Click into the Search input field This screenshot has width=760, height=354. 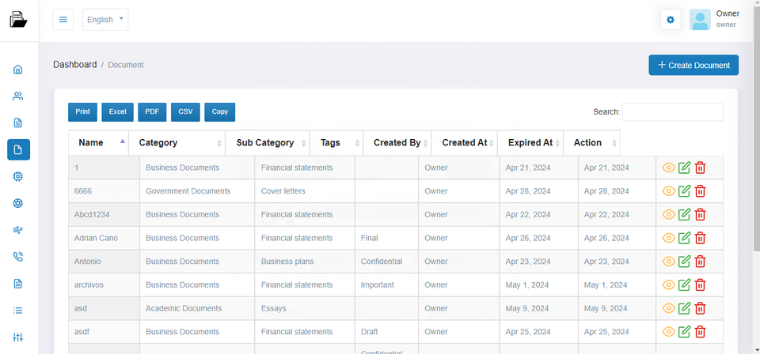(672, 112)
